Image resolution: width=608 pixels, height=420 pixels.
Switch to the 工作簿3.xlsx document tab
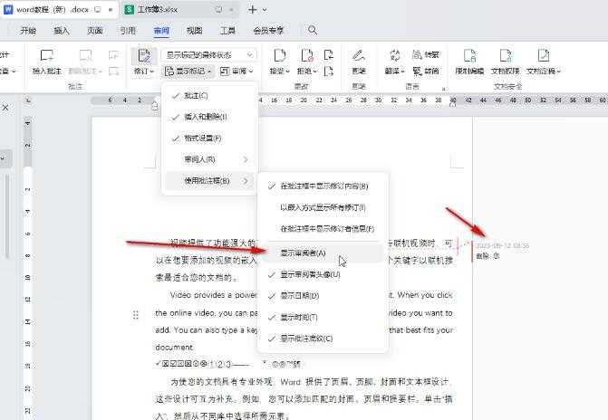pyautogui.click(x=180, y=9)
